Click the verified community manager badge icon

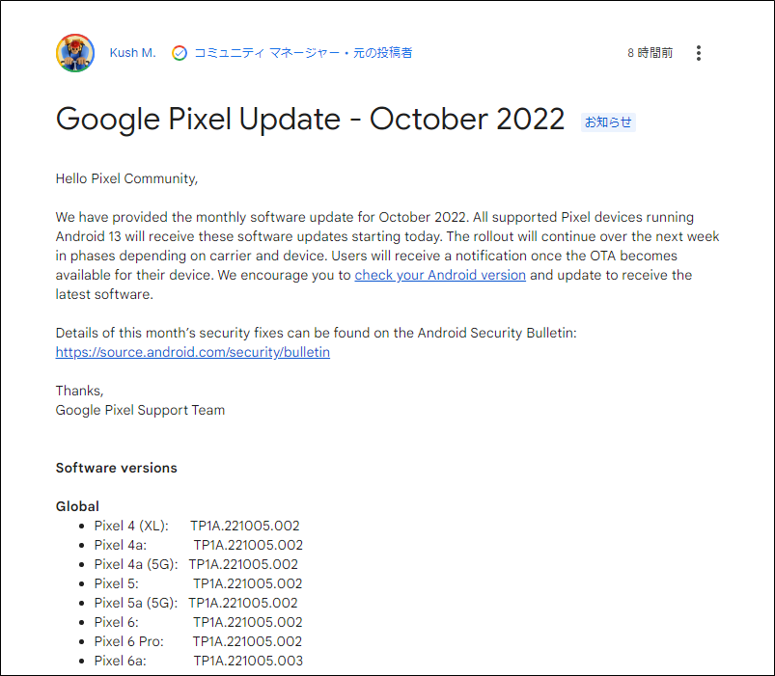click(x=180, y=53)
